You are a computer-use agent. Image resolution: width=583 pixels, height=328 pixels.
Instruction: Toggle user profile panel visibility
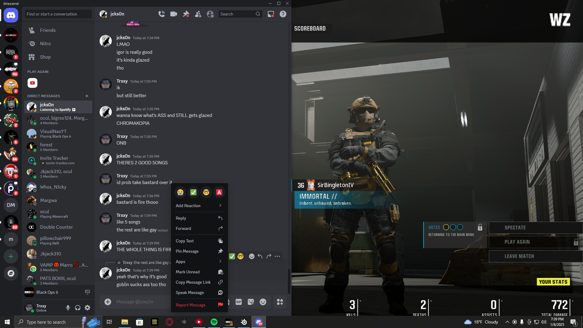point(210,14)
